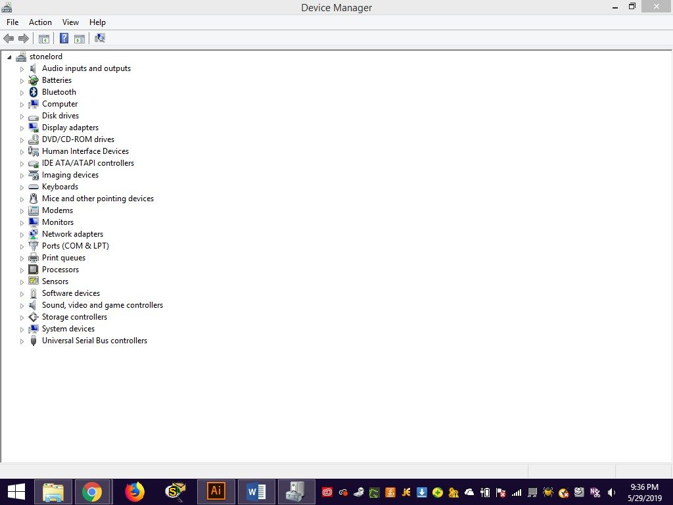Select the Processors category
The height and width of the screenshot is (505, 673).
(60, 270)
